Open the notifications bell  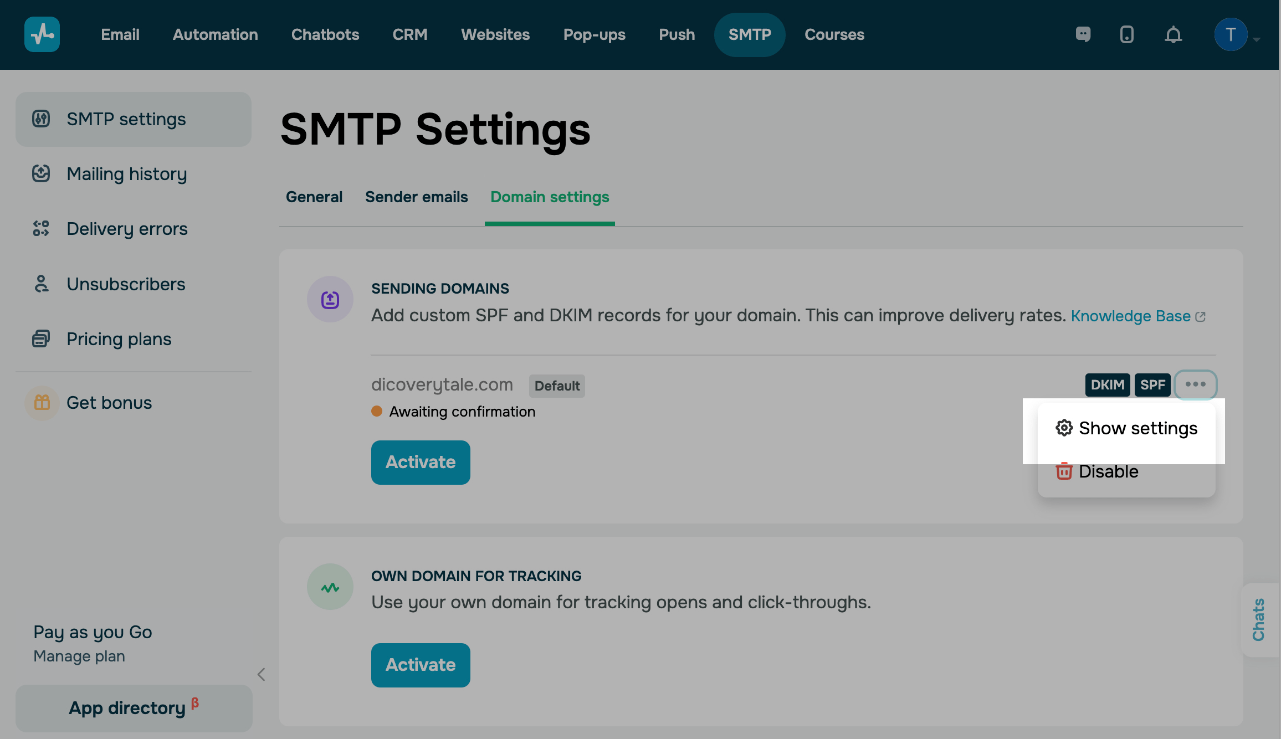(x=1173, y=35)
